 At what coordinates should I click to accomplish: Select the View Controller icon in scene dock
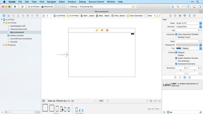pyautogui.click(x=97, y=30)
